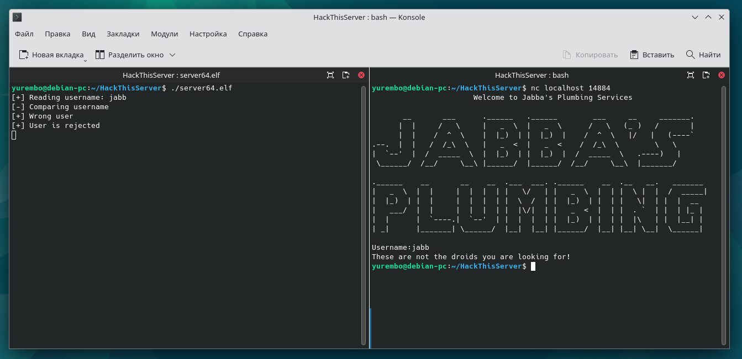Click the './server64.elf' command text
This screenshot has height=359, width=742.
pos(202,88)
